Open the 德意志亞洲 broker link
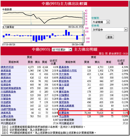Viewport: 130px width, 136px height. pyautogui.click(x=7, y=67)
